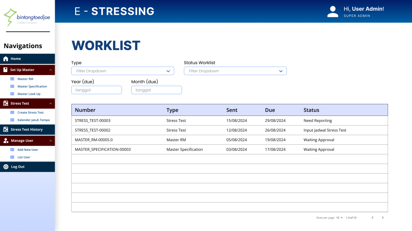This screenshot has height=231, width=412.
Task: Click the Set Up Master book icon
Action: point(5,70)
